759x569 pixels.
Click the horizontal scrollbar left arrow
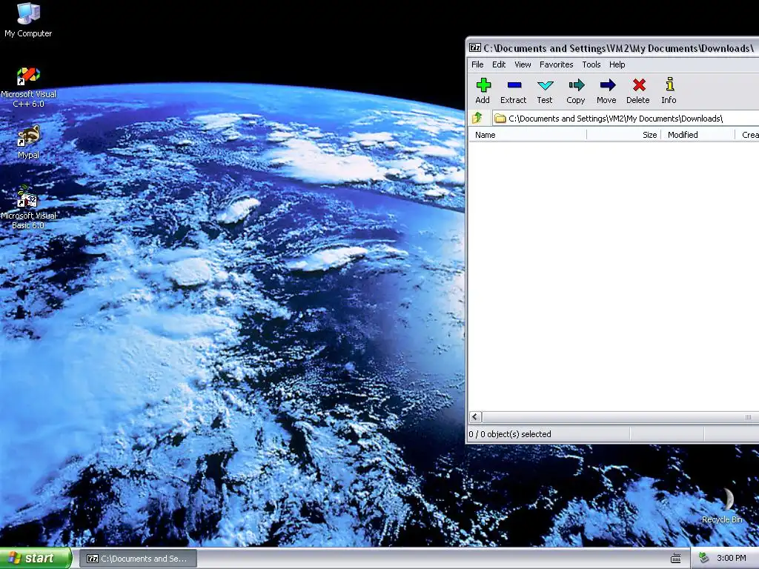[475, 417]
